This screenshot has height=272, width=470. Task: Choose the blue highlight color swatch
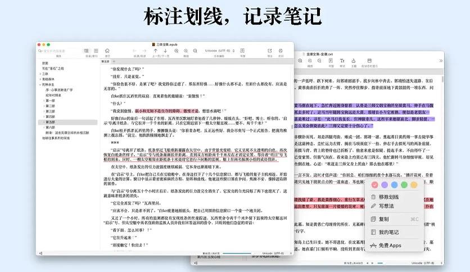(395, 185)
